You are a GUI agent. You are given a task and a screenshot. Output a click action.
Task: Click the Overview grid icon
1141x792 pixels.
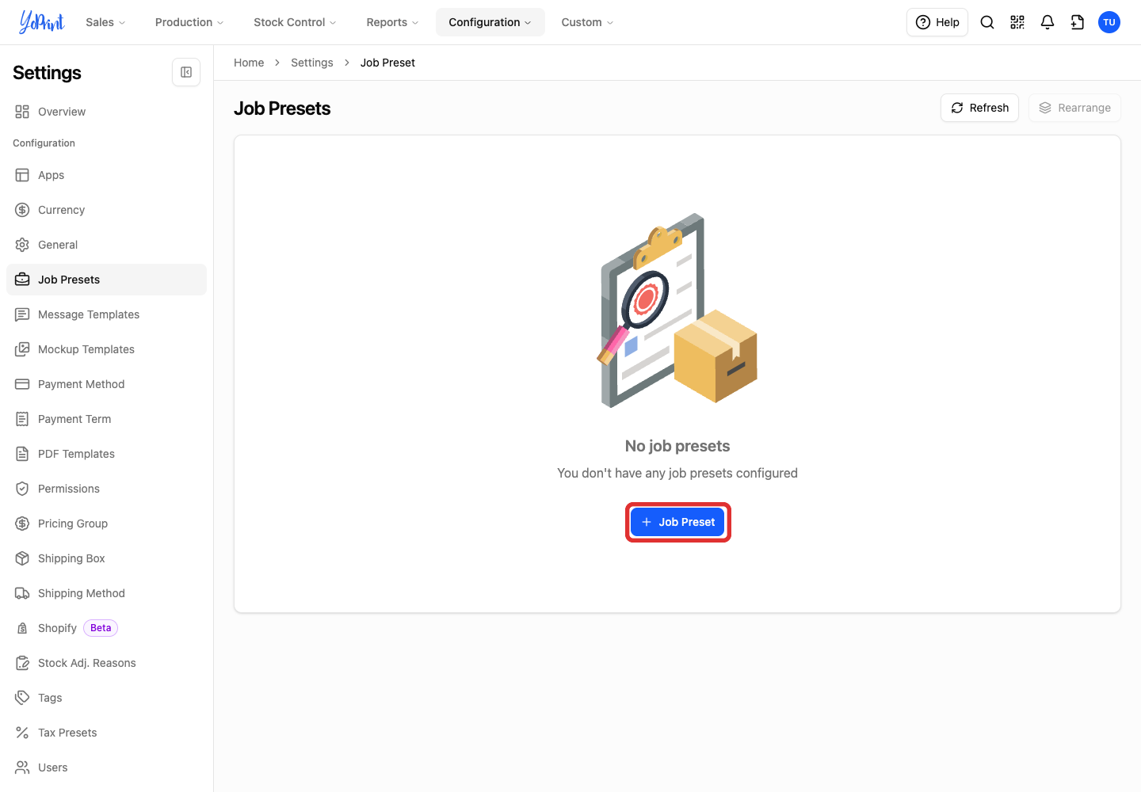pos(22,112)
